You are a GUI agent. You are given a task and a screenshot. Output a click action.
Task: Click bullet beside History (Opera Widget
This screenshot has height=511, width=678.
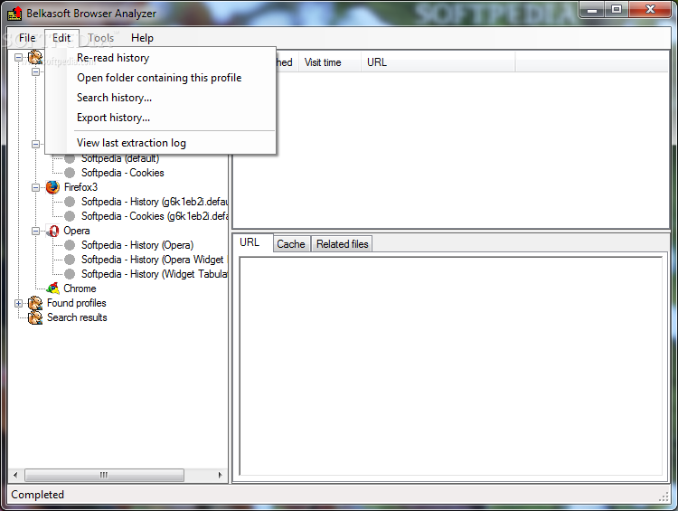70,260
